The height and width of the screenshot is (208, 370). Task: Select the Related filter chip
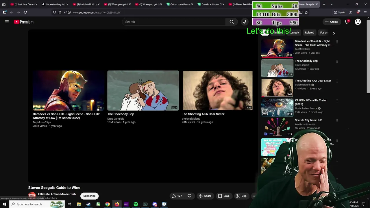tap(309, 33)
